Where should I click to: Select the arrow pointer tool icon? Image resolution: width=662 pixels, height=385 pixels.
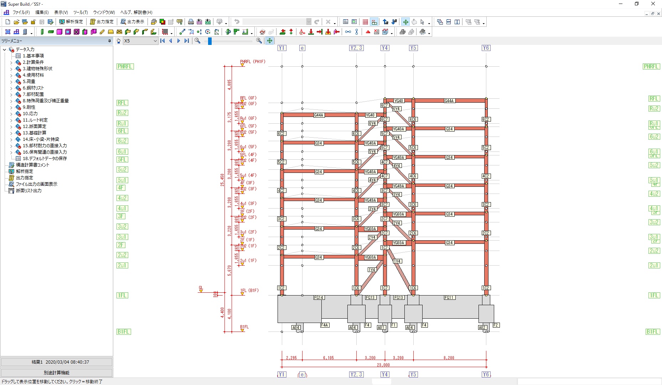click(423, 22)
